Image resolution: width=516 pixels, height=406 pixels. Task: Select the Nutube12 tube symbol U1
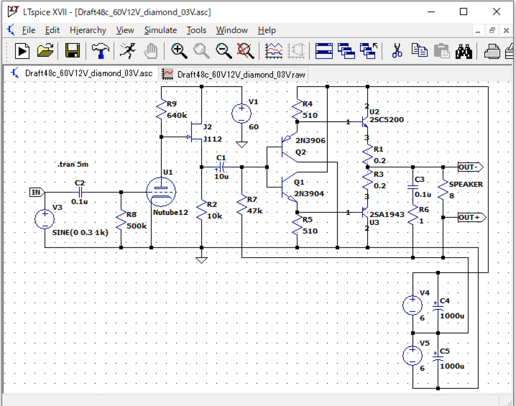[161, 192]
